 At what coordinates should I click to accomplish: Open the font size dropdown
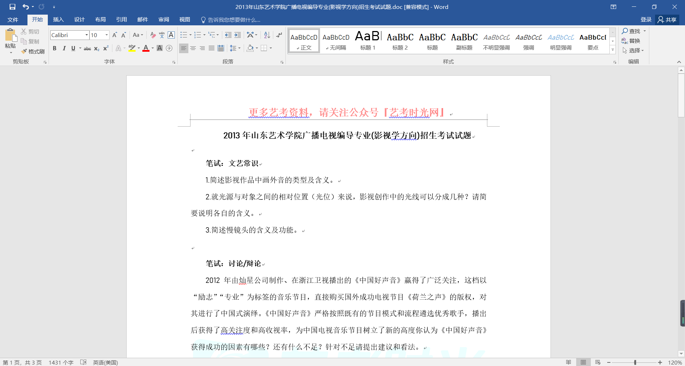106,35
